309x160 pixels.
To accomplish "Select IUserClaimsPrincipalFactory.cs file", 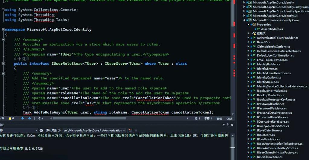I will click(277, 152).
